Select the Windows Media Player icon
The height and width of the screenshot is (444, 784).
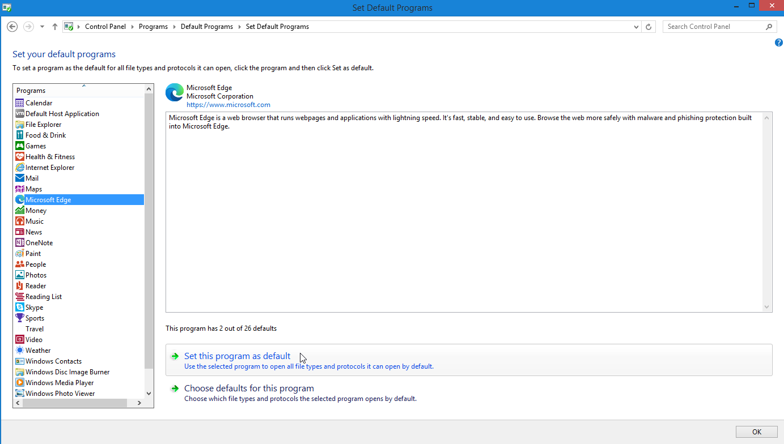[x=20, y=383]
